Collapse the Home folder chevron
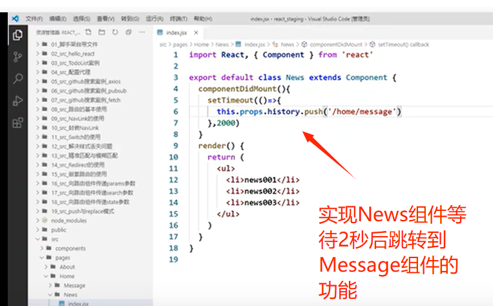The width and height of the screenshot is (493, 306). coord(47,276)
